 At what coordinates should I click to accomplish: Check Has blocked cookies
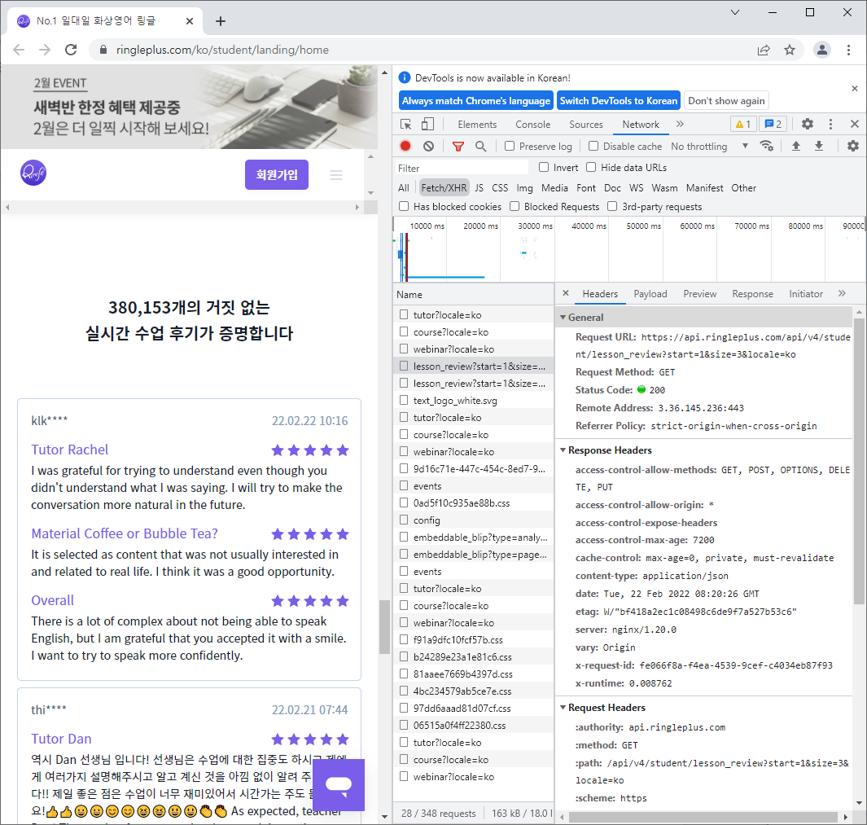[x=405, y=206]
